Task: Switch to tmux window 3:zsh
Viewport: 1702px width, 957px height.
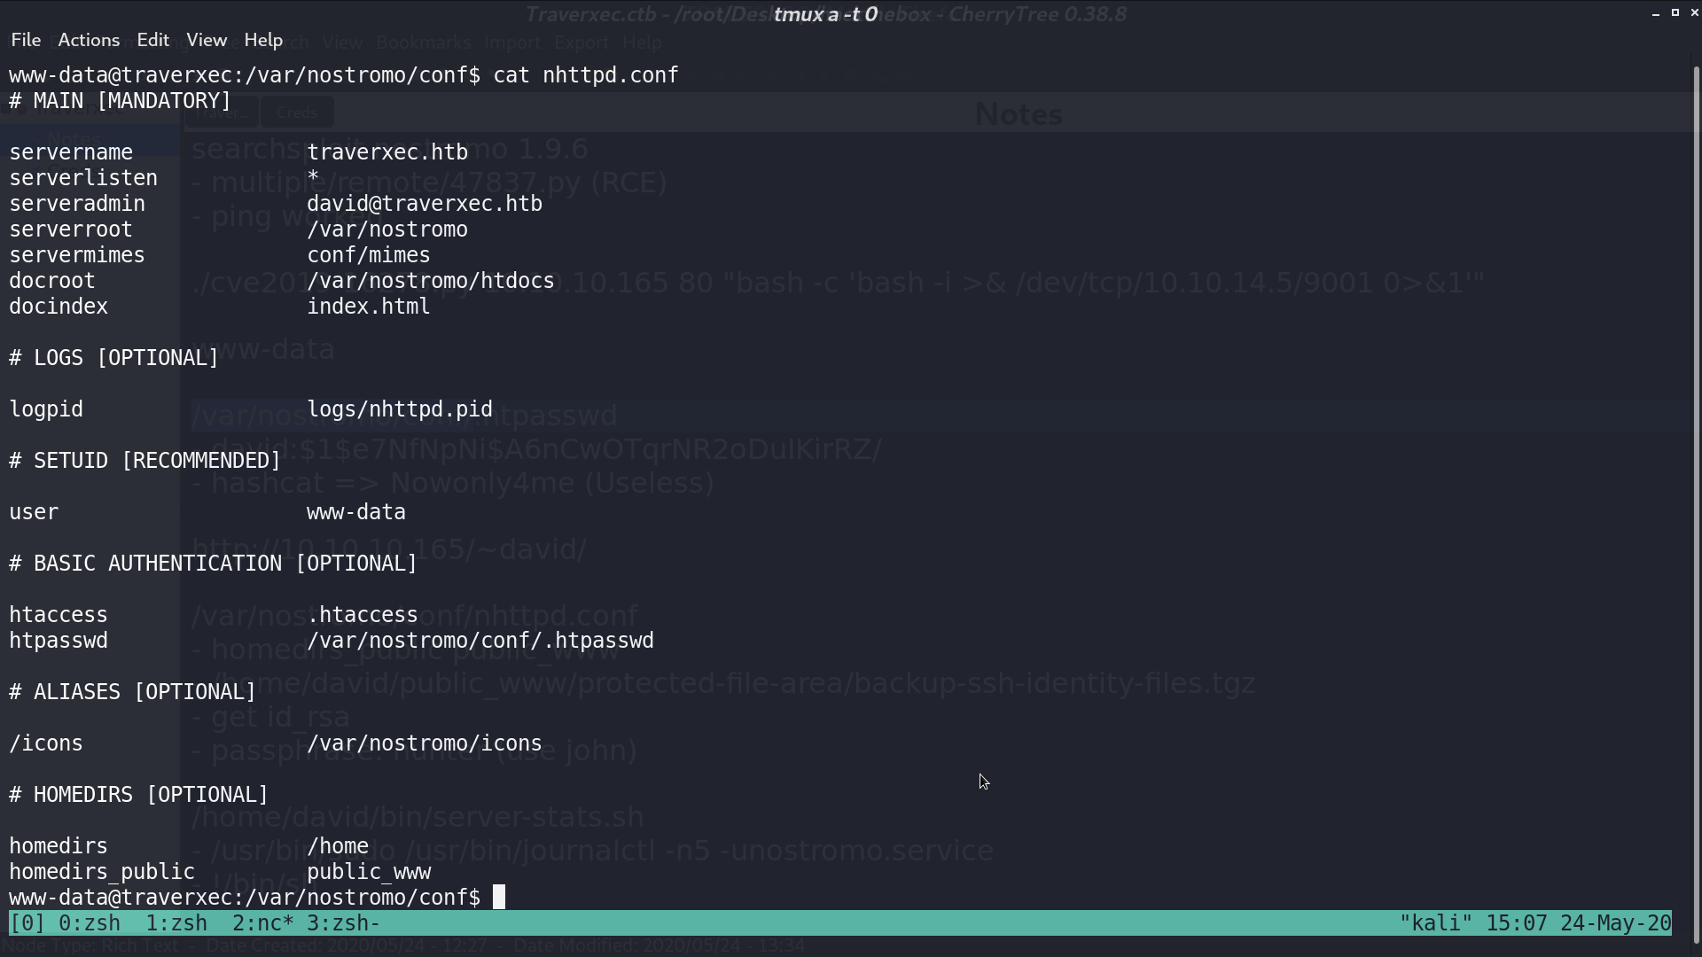Action: (343, 923)
